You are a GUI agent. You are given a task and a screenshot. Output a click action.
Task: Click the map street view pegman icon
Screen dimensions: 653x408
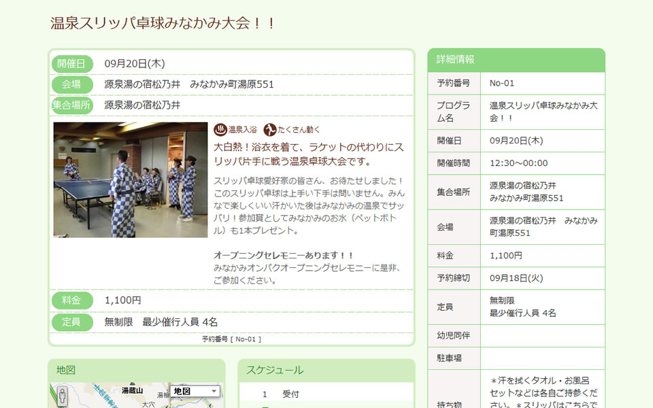click(62, 396)
